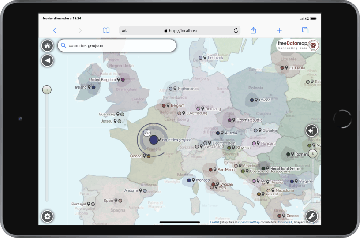The width and height of the screenshot is (360, 238).
Task: Add a new tab with the plus icon
Action: [x=279, y=30]
